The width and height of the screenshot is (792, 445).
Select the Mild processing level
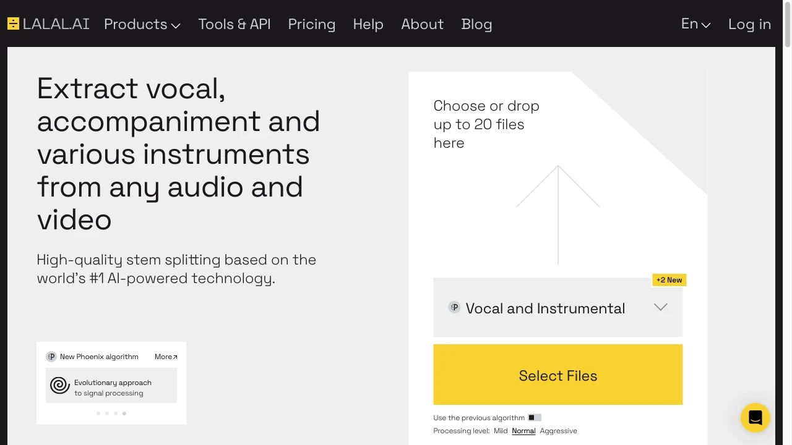[x=501, y=431]
